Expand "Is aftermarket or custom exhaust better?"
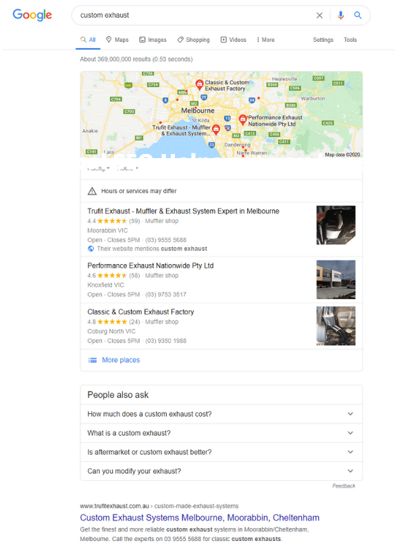The height and width of the screenshot is (547, 395). pyautogui.click(x=221, y=452)
